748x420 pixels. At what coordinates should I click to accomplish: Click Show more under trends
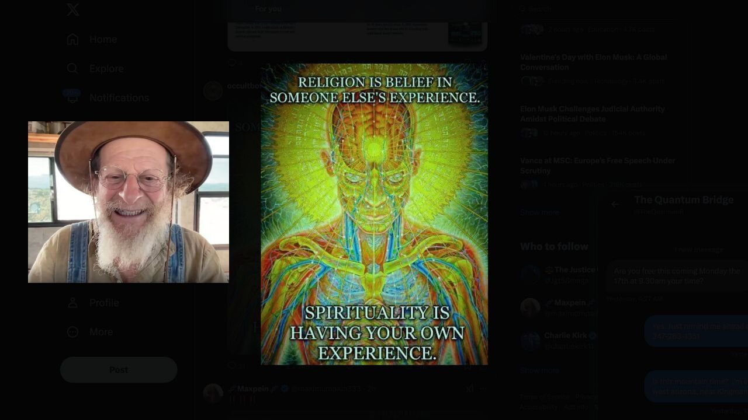[x=539, y=212]
